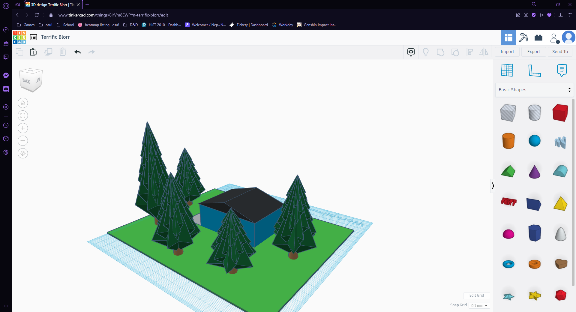This screenshot has width=576, height=312.
Task: Click the Mirror tool icon
Action: (x=484, y=52)
